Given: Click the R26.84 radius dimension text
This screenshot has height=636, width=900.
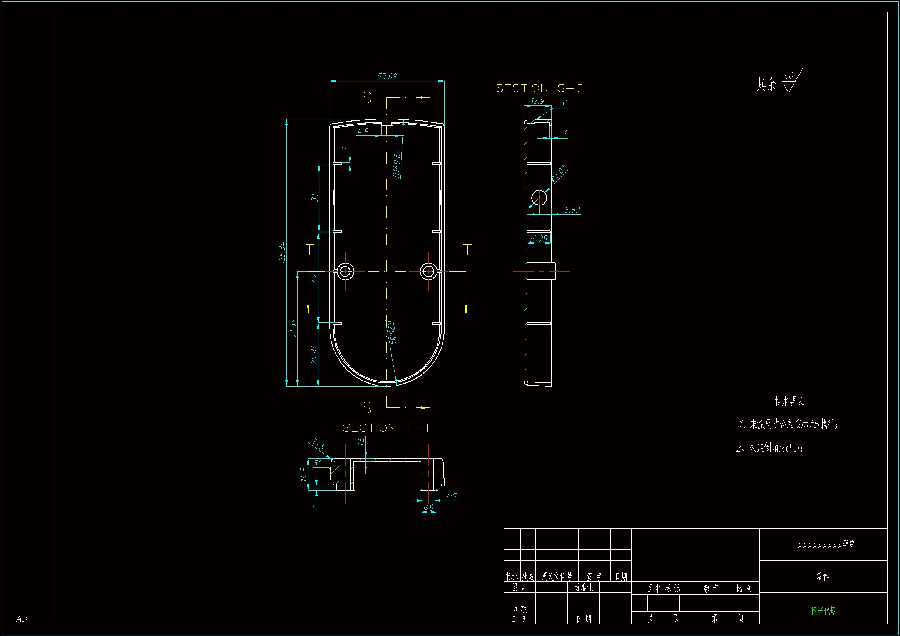Looking at the screenshot, I should [x=391, y=332].
